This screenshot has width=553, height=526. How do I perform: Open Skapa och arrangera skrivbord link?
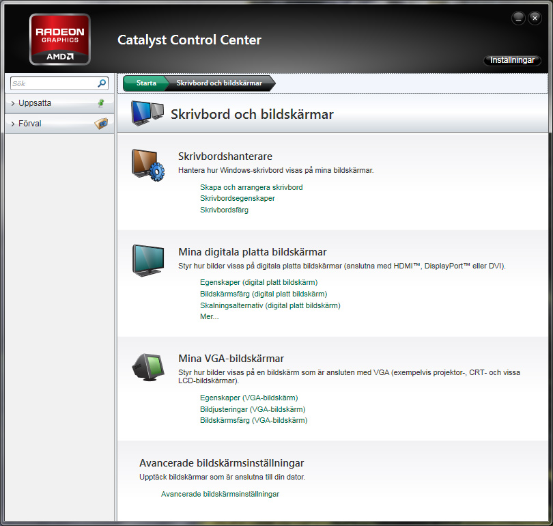[x=251, y=187]
